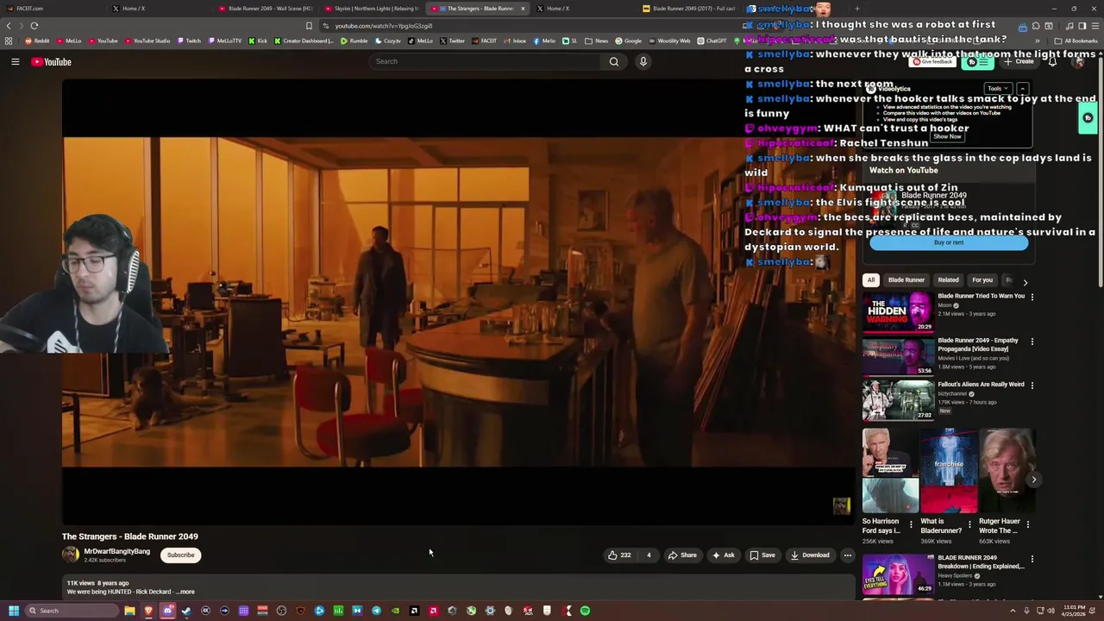Open the Ghostbusters-style 27:02 video thumbnail
1104x621 pixels.
[x=898, y=399]
